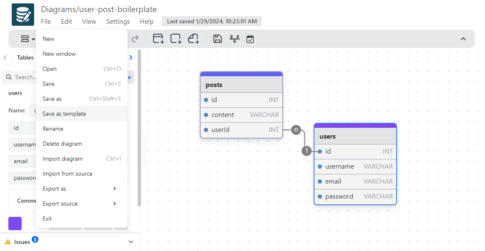Save the diagram using the floppy disk icon
485x251 pixels.
tap(217, 38)
